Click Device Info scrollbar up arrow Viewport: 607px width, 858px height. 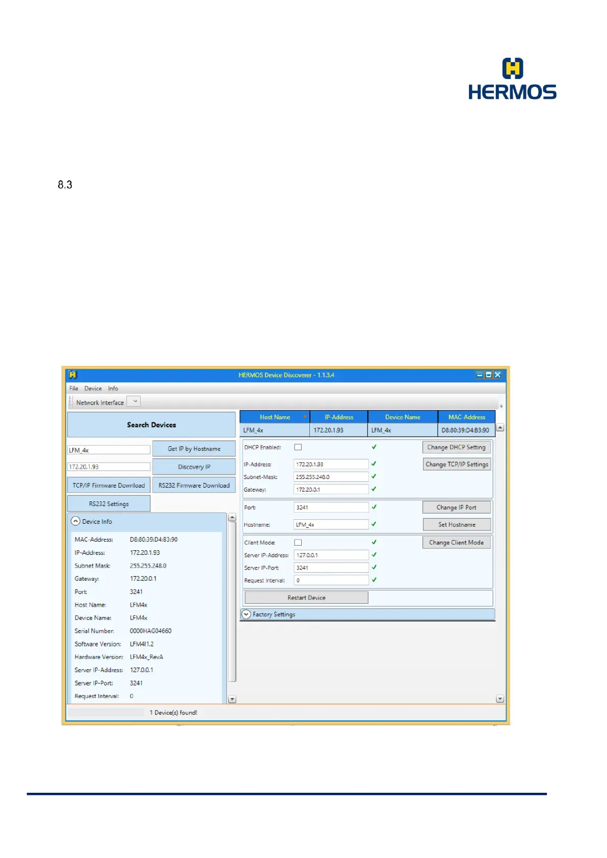click(232, 517)
